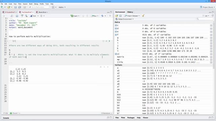Screen dimensions: 216x121
Task: Save current document from main toolbar
Action: pos(16,7)
